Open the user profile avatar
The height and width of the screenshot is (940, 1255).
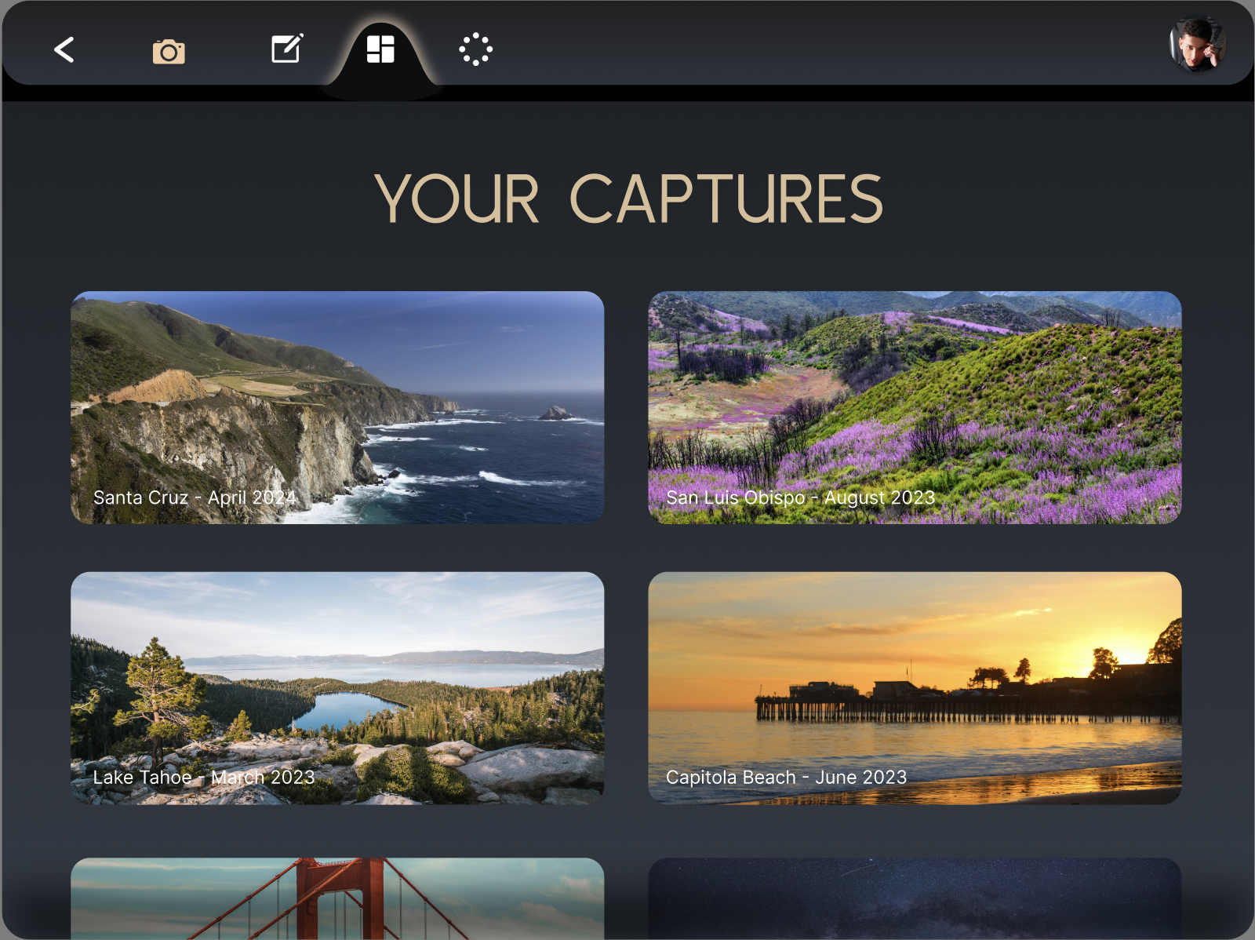(x=1198, y=45)
